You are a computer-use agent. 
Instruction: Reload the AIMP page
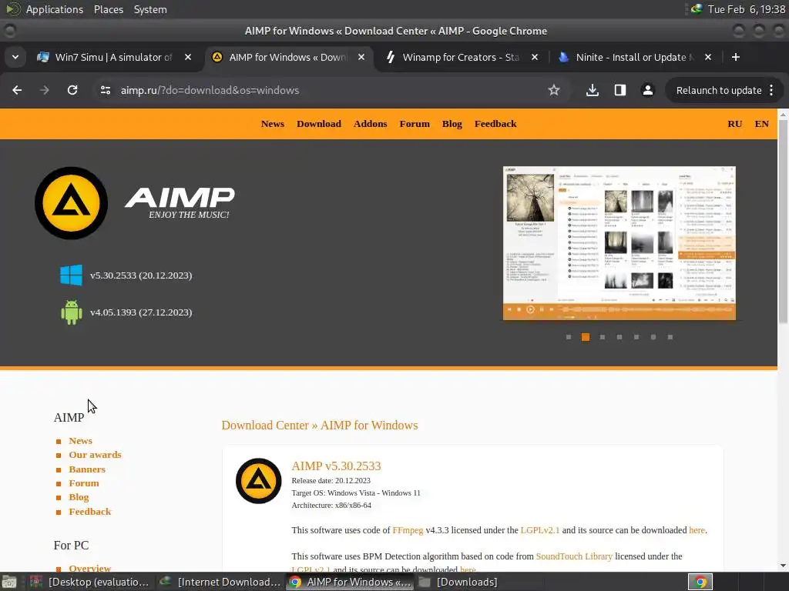tap(72, 90)
